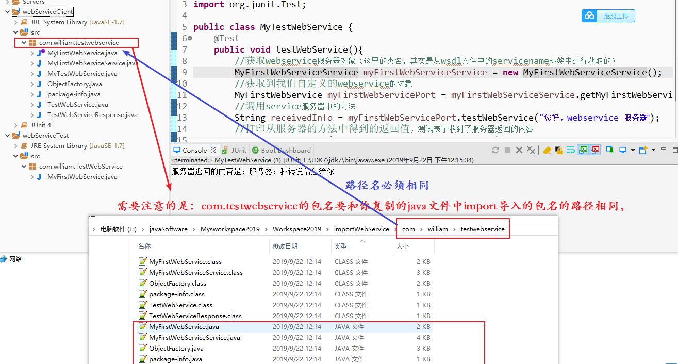Open the Open Console dropdown arrow
Screen dimensions: 678x364
(653, 150)
